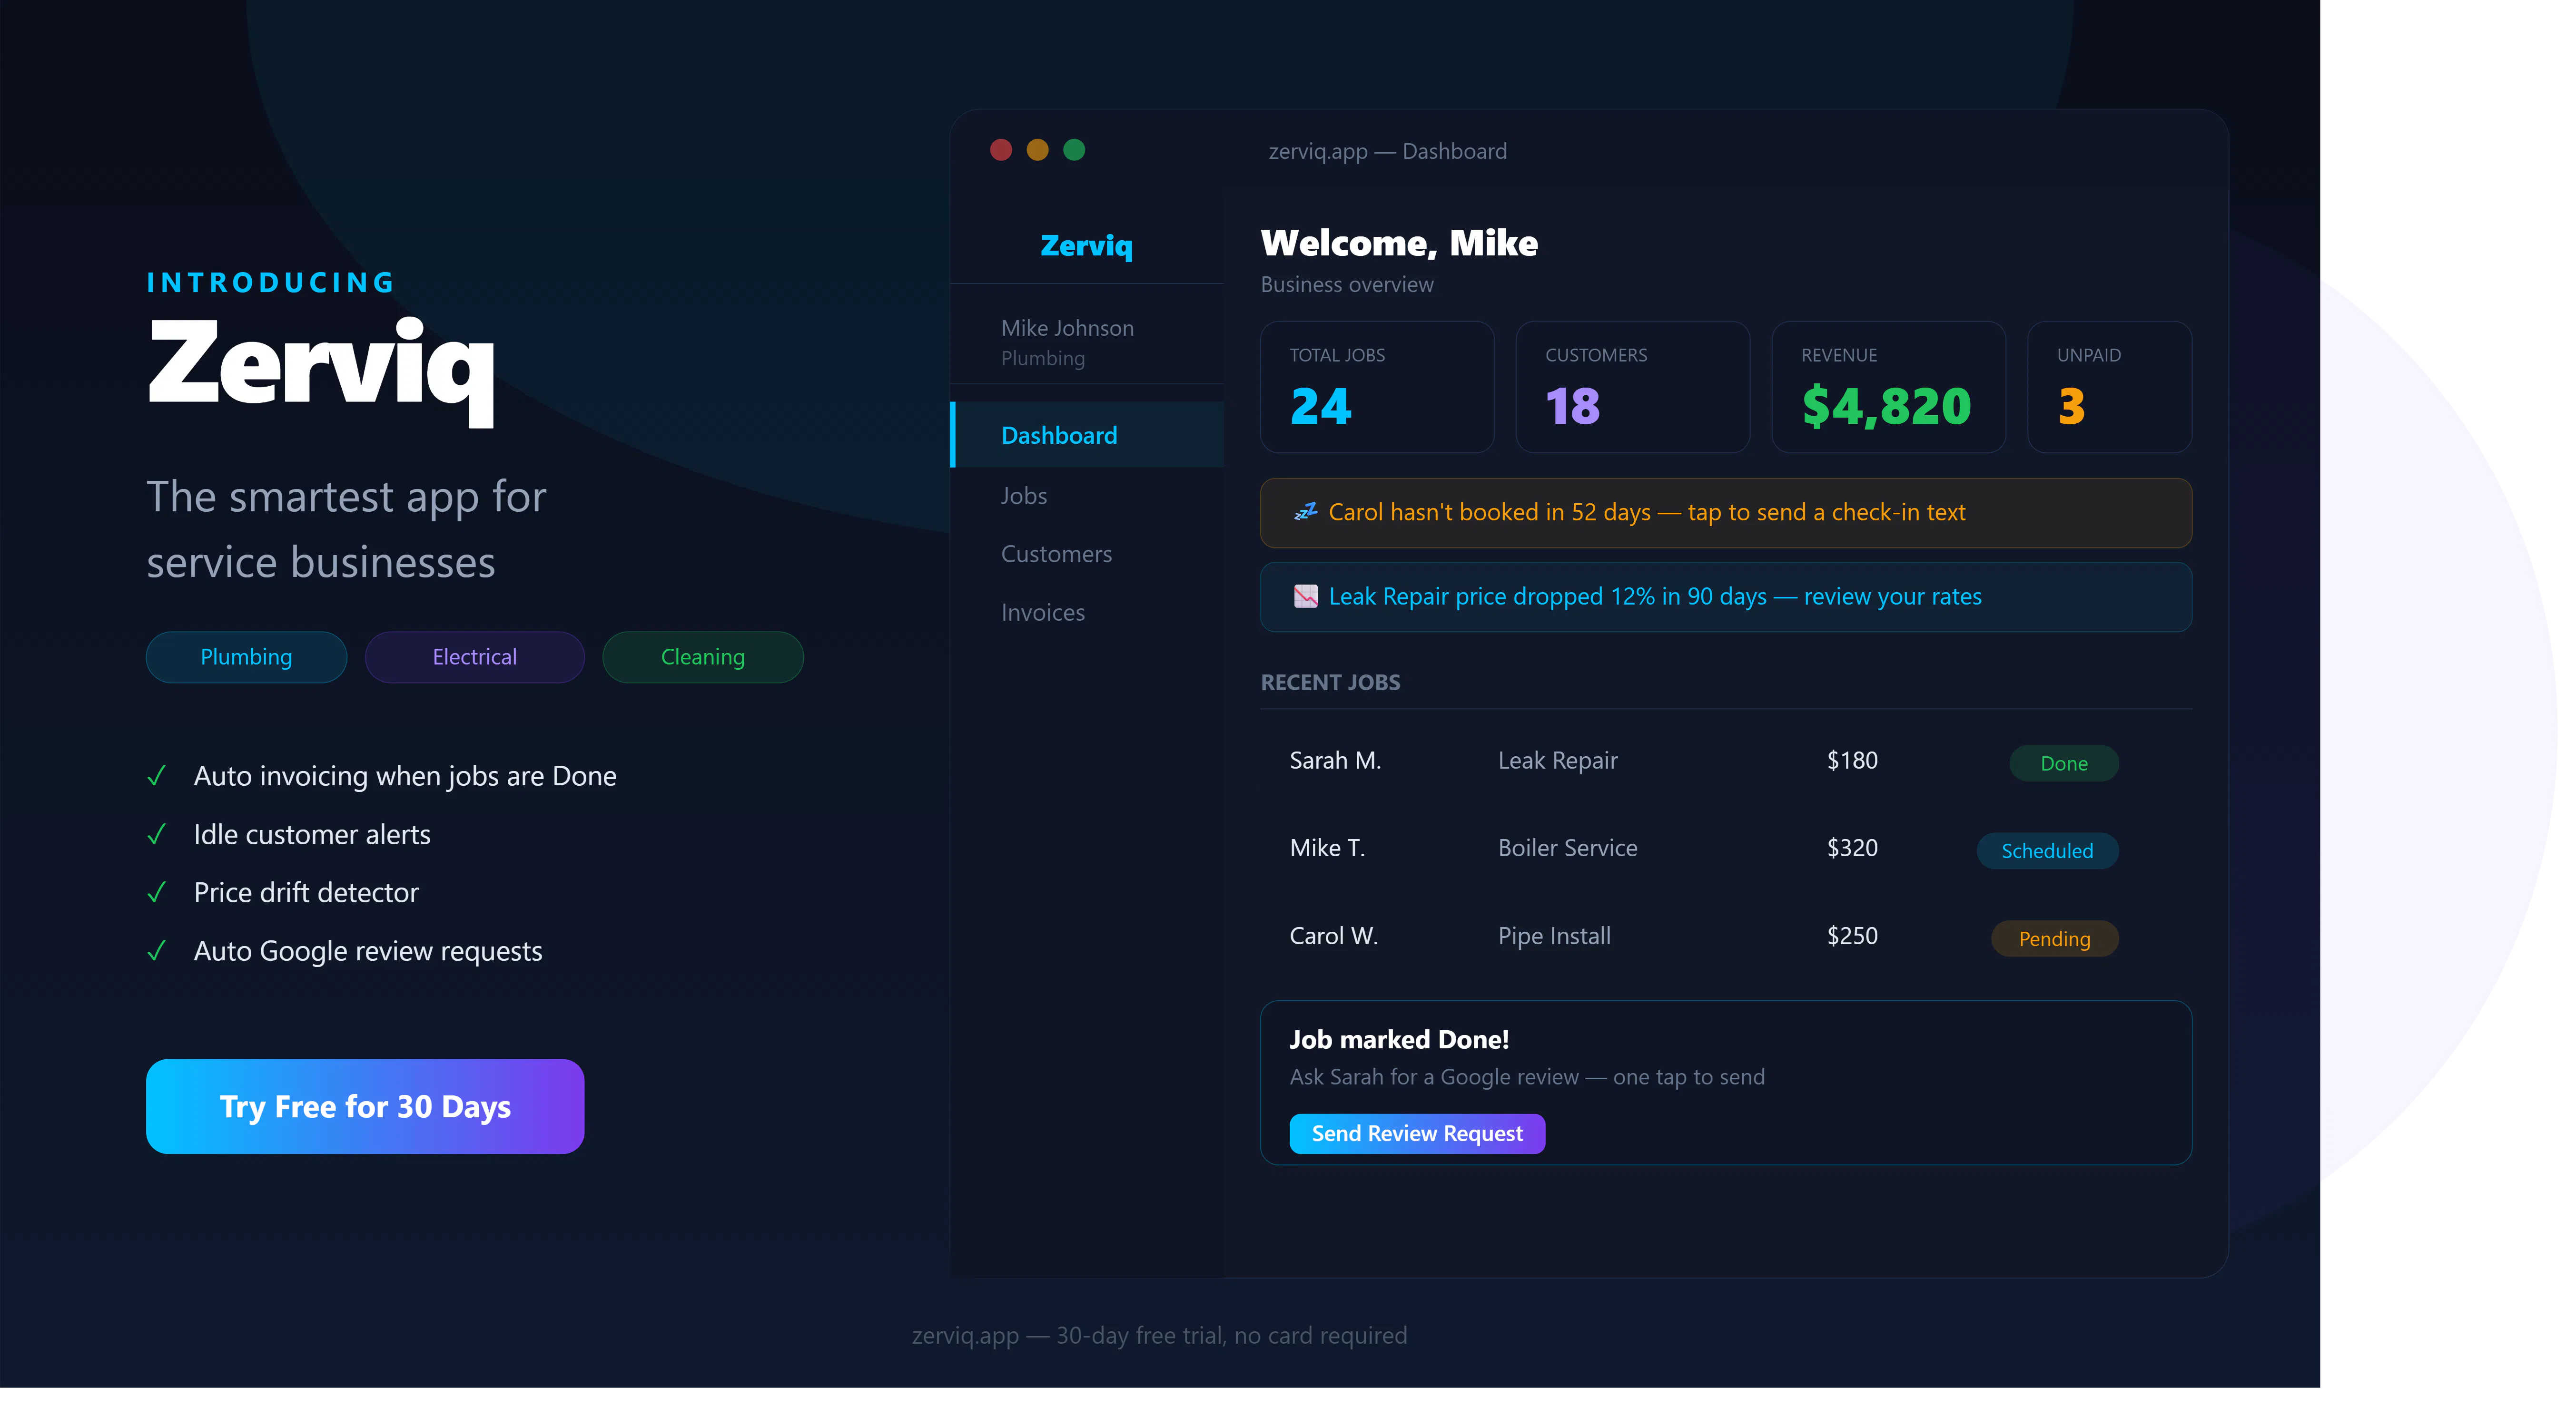Viewport: 2576px width, 1406px height.
Task: Open Customers in the sidebar
Action: (1056, 554)
